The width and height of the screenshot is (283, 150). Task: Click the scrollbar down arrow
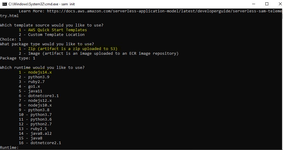(x=280, y=147)
